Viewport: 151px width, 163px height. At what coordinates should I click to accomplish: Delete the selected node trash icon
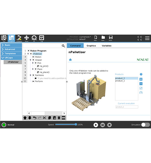click(x=59, y=118)
